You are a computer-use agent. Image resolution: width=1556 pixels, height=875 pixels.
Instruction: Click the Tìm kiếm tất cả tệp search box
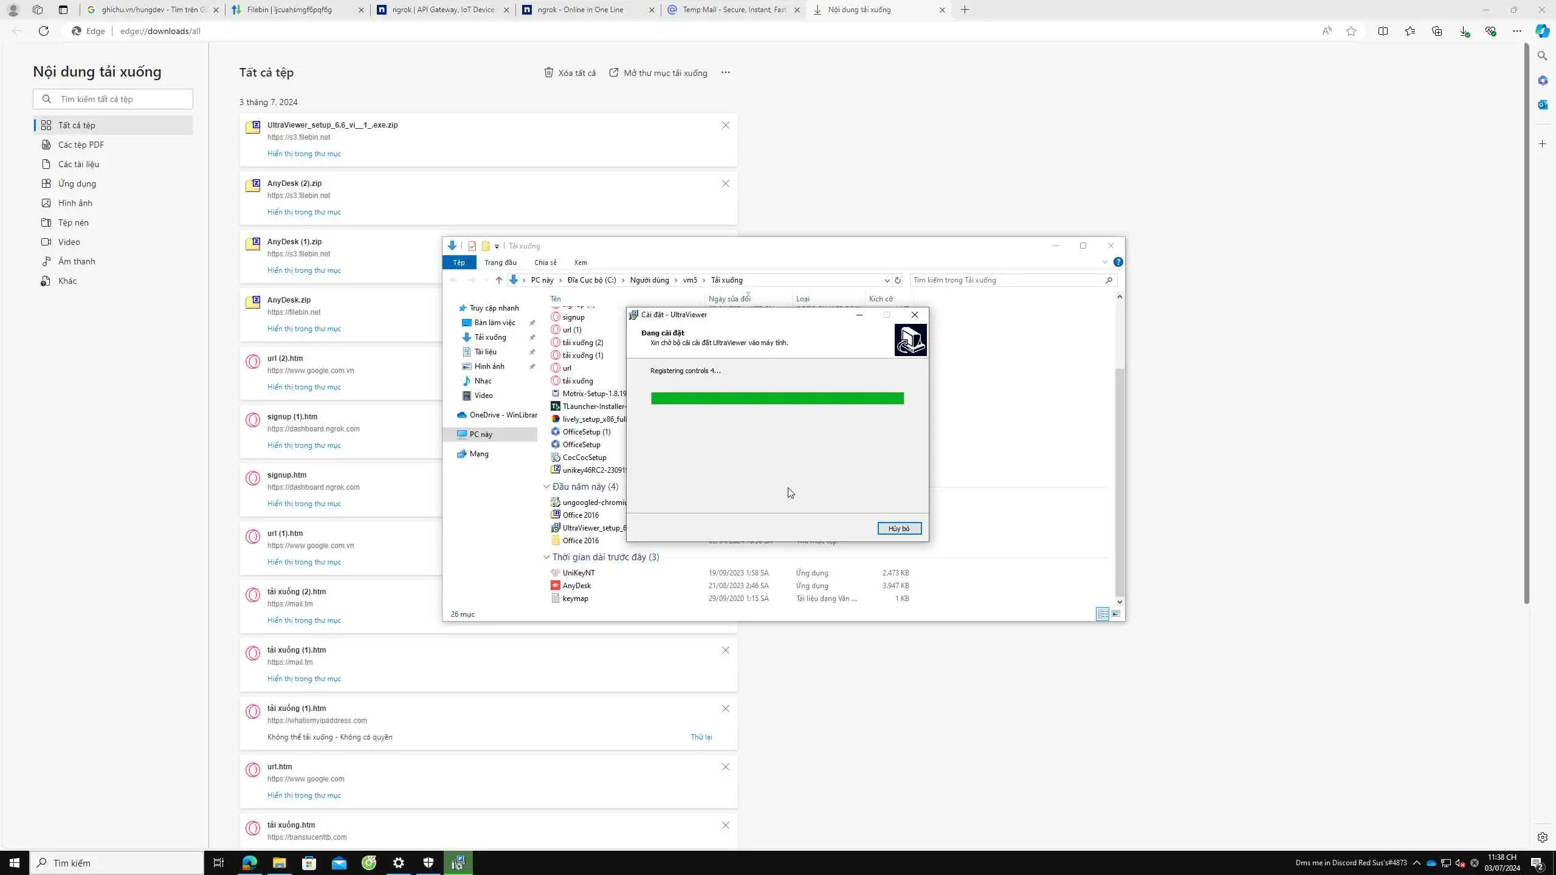(x=122, y=99)
